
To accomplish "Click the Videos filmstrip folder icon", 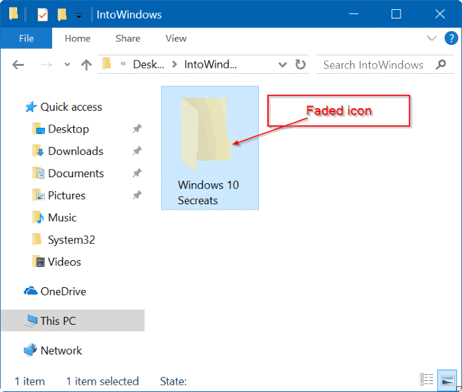I will [x=38, y=262].
